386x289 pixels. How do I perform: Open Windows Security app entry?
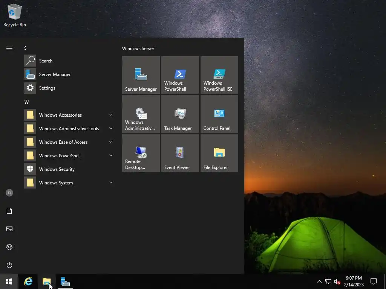click(x=69, y=169)
